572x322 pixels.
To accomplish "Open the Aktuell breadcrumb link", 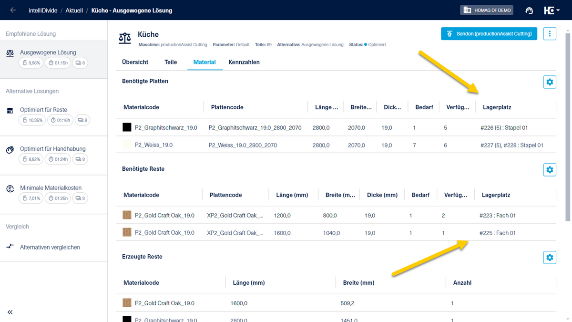I will tap(74, 10).
